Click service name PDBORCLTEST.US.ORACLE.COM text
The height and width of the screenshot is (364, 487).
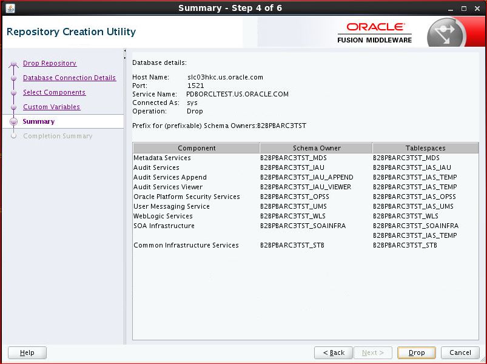tap(237, 94)
